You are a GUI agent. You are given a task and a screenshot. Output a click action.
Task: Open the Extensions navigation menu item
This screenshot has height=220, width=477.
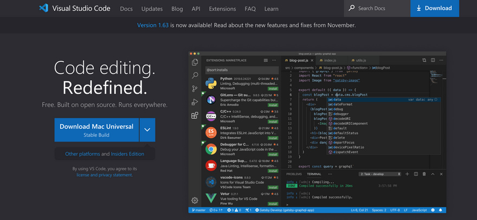coord(222,9)
